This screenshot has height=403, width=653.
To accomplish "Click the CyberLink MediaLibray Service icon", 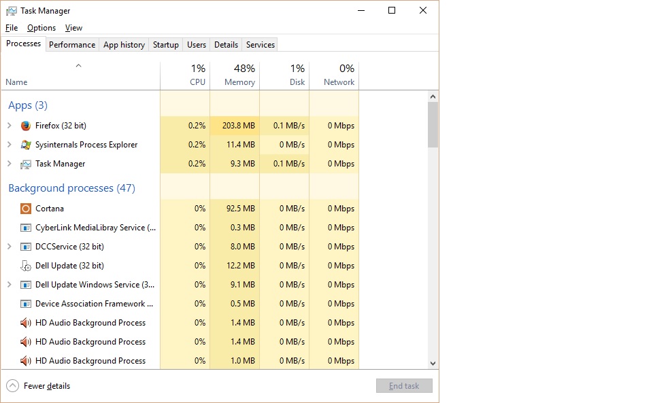I will 26,228.
